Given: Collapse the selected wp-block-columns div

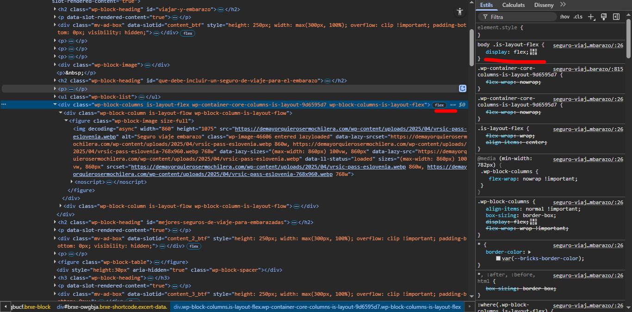Looking at the screenshot, I should 55,105.
